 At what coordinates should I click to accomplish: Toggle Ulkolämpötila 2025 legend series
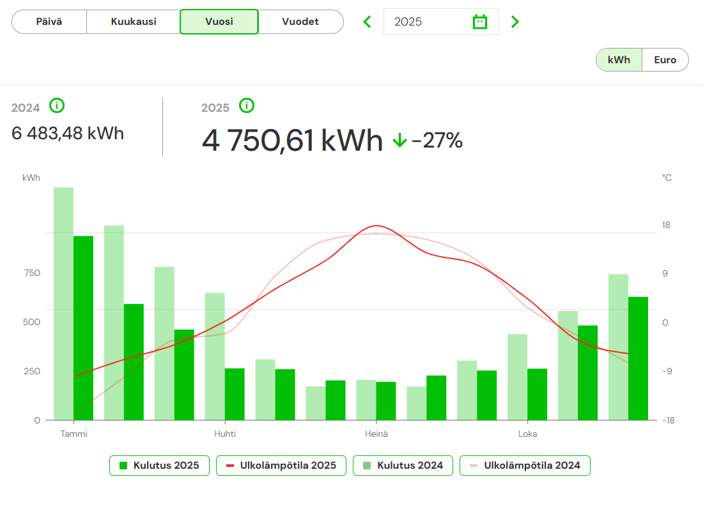(281, 466)
